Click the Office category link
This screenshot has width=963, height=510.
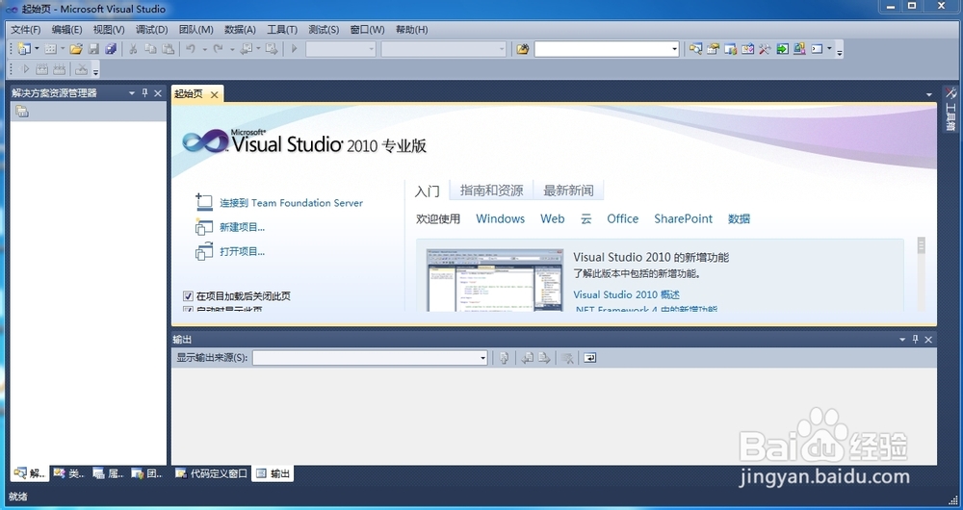622,218
